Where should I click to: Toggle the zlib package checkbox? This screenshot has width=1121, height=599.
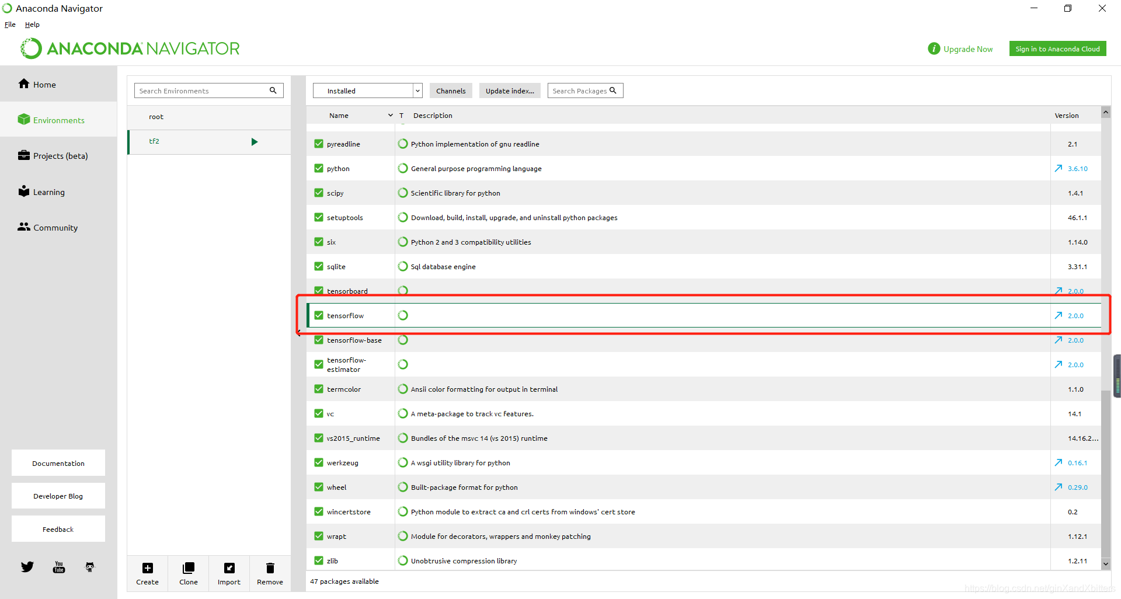tap(319, 560)
